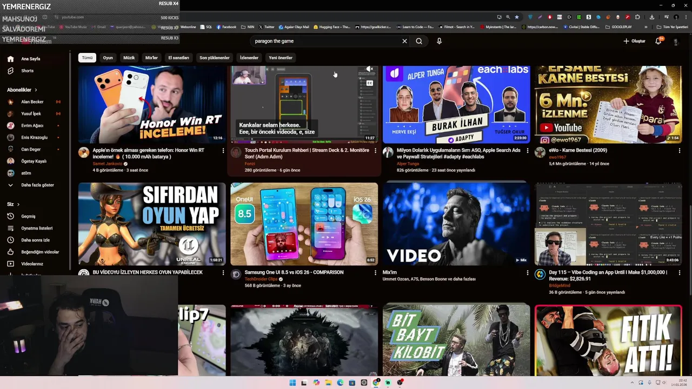Toggle captions CC on Touch Portal preview
The image size is (692, 389).
[x=370, y=83]
